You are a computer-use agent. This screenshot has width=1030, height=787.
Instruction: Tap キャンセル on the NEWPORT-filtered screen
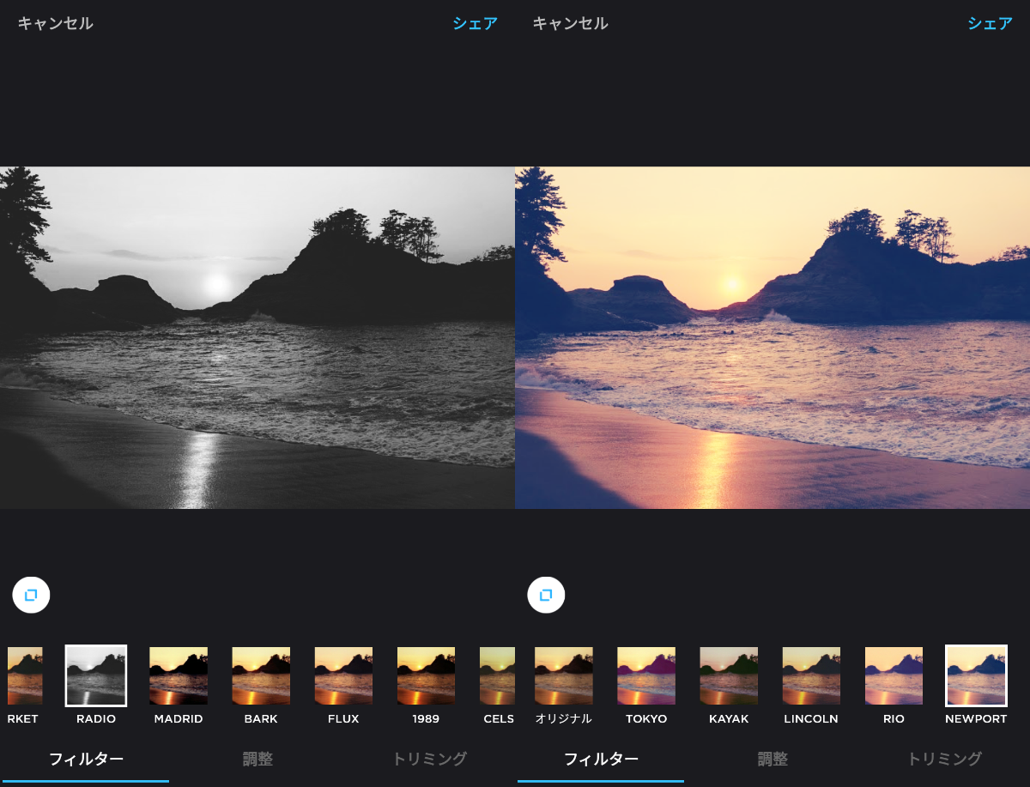[x=570, y=24]
